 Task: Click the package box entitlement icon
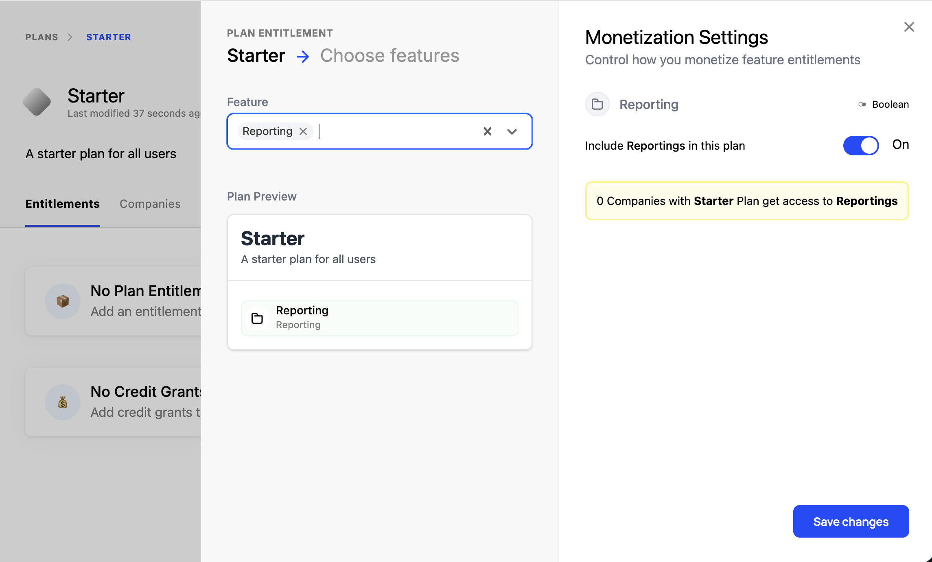coord(63,301)
